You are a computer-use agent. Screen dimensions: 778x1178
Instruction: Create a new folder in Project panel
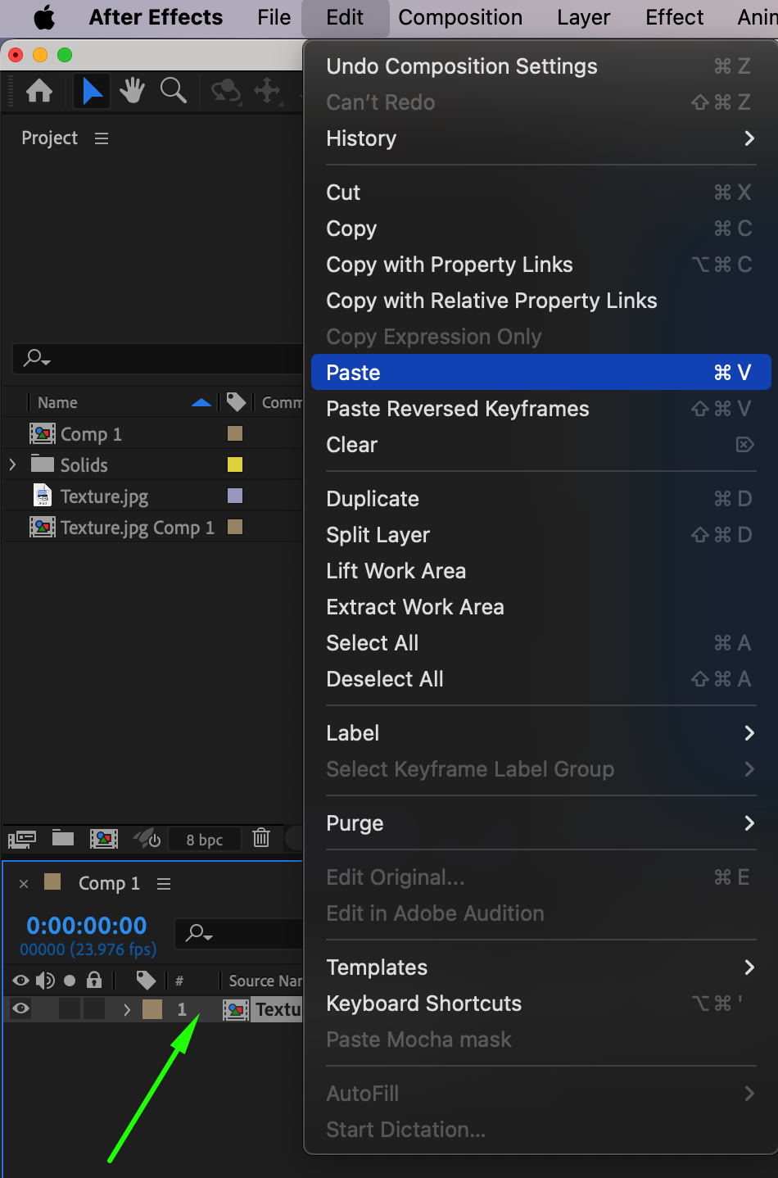point(63,838)
